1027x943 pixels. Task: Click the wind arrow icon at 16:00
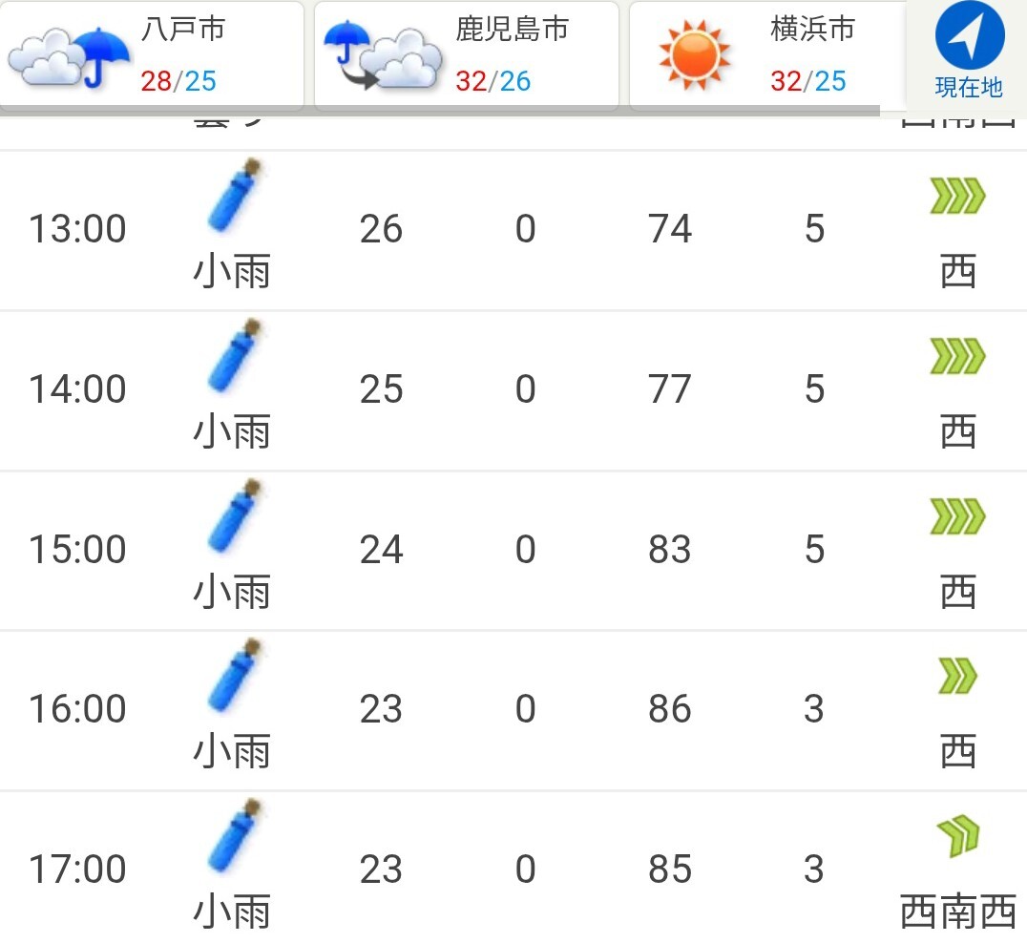957,677
